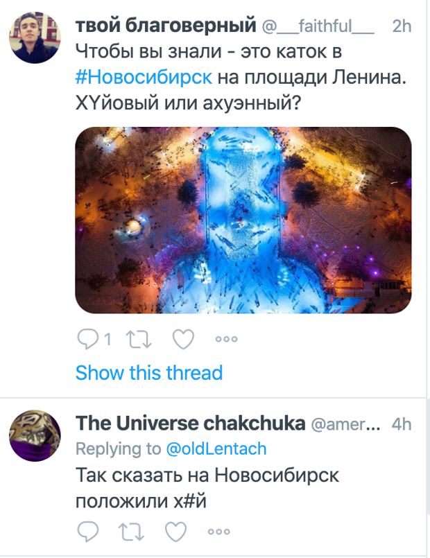The width and height of the screenshot is (430, 558).
Task: Open твой благоверный display name
Action: point(166,26)
